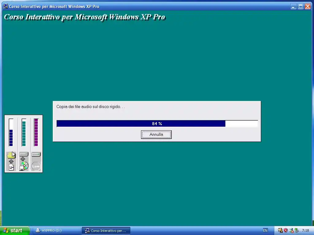Viewport: 314px width, 235px height.
Task: Click the Corso Interattivo per... taskbar button
Action: (106, 231)
